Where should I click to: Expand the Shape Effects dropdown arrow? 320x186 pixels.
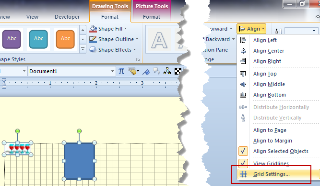click(x=134, y=50)
